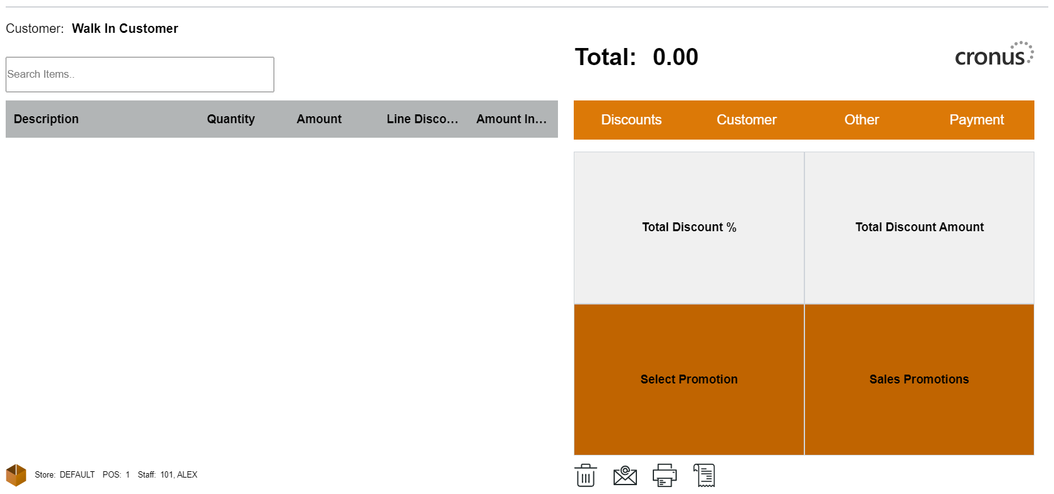Click the receipt paper icon

pyautogui.click(x=704, y=475)
